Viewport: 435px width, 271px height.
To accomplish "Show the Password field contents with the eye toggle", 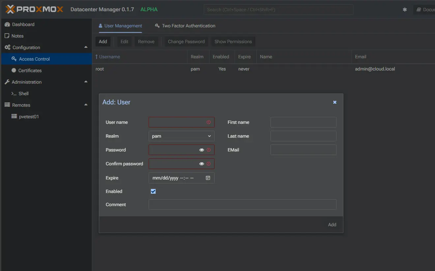I will [202, 150].
